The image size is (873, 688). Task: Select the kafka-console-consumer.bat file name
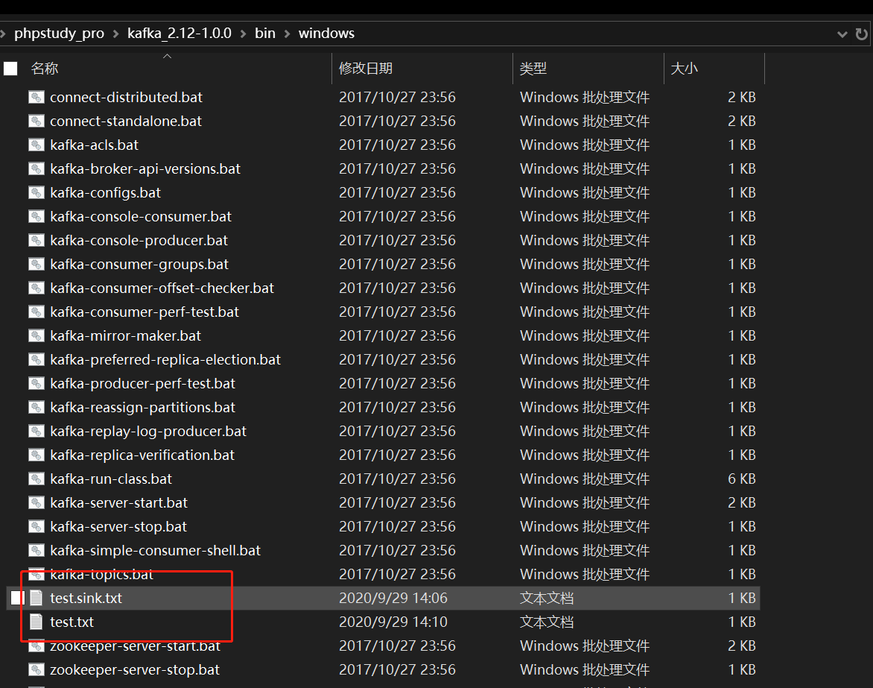(141, 217)
